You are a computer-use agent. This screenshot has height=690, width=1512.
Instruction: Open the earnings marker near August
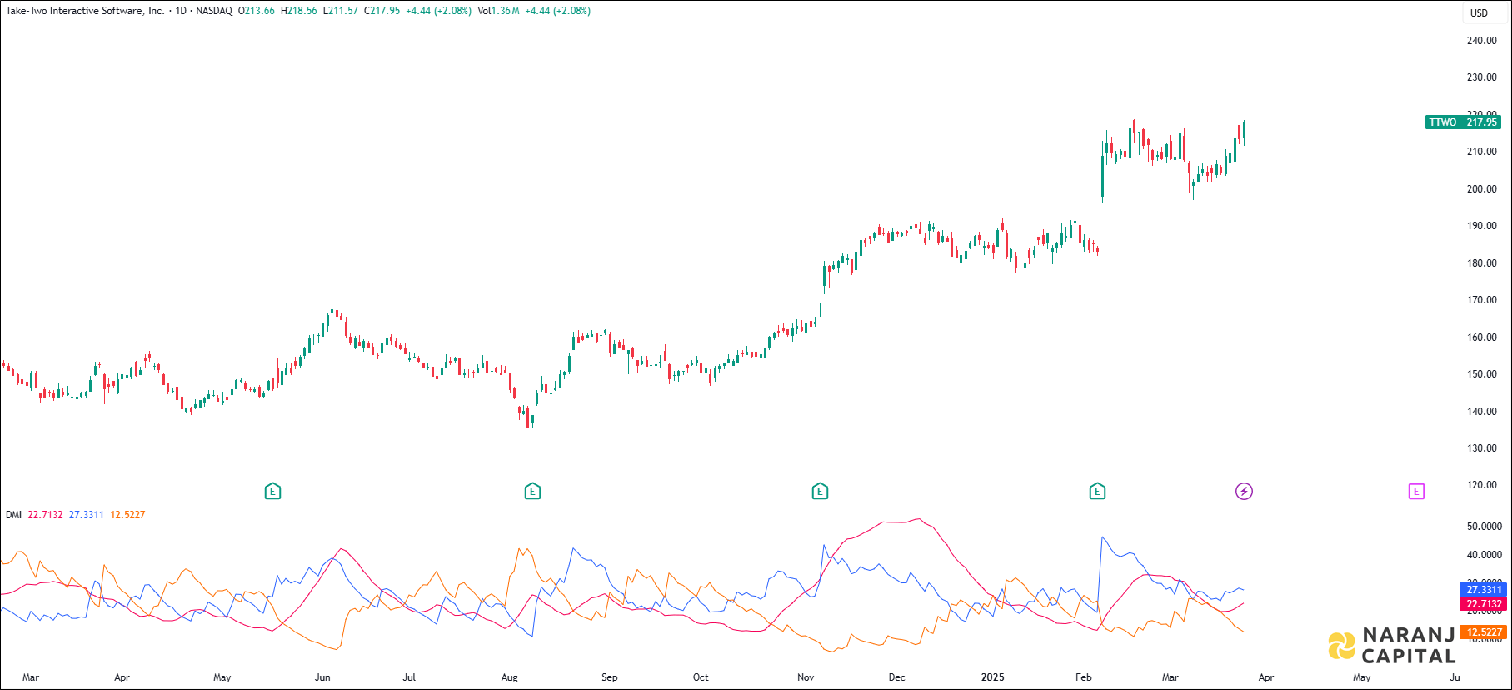[x=533, y=492]
